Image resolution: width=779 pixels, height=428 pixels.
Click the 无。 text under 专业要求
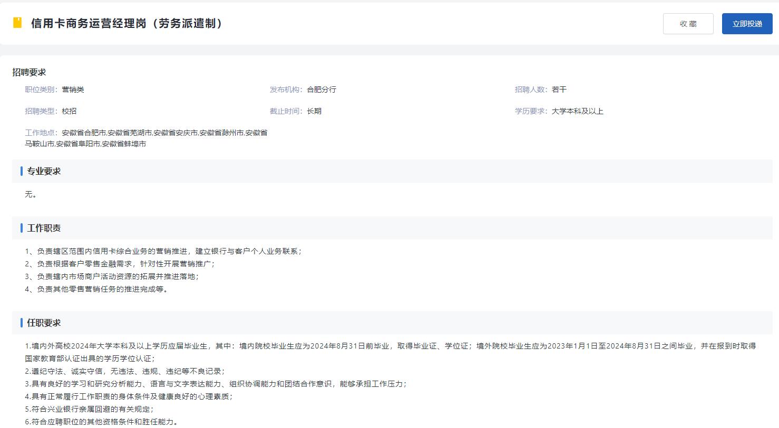click(31, 194)
